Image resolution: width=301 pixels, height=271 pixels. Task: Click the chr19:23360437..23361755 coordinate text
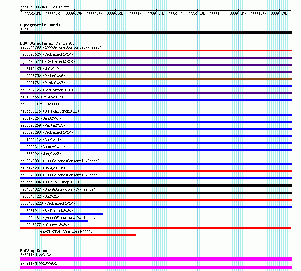pos(45,7)
